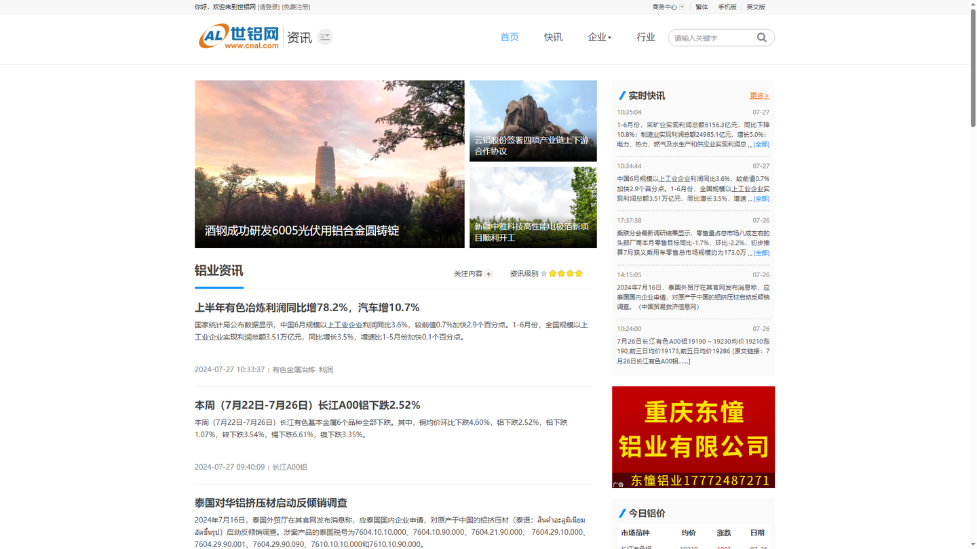This screenshot has height=549, width=977.
Task: Click [全部] on the 10:34:44 flash news
Action: point(761,199)
